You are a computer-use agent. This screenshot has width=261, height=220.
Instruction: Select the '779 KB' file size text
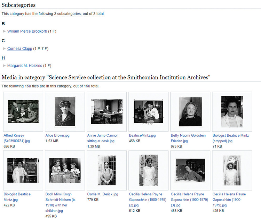click(x=93, y=200)
